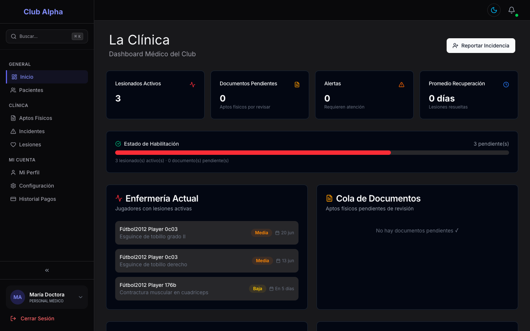This screenshot has width=530, height=331.
Task: Open Incidentes in the sidebar
Action: (x=47, y=131)
